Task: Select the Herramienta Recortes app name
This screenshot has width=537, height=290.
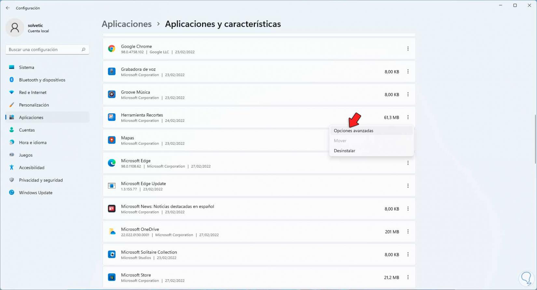Action: pyautogui.click(x=142, y=115)
